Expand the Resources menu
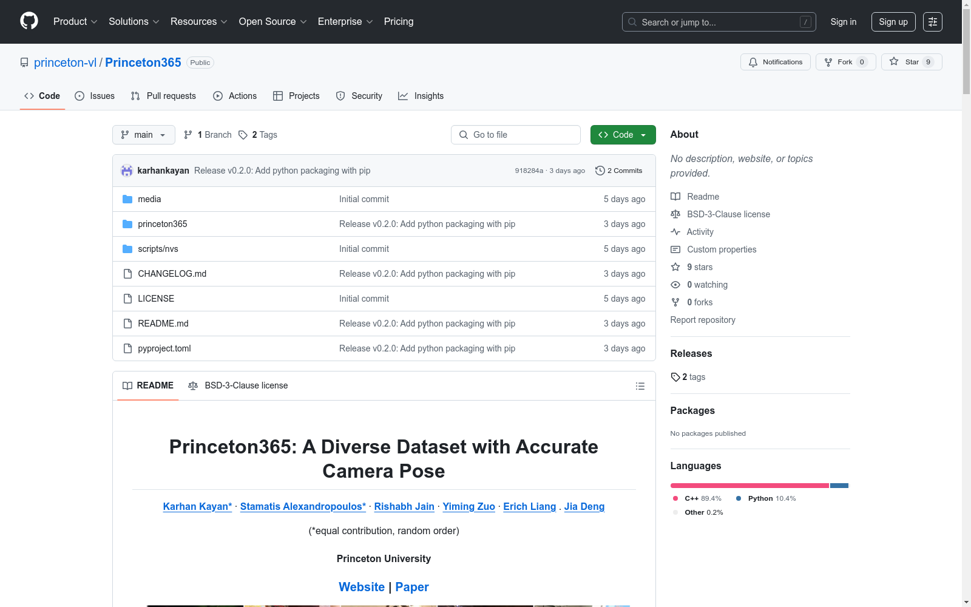The width and height of the screenshot is (971, 607). point(199,22)
